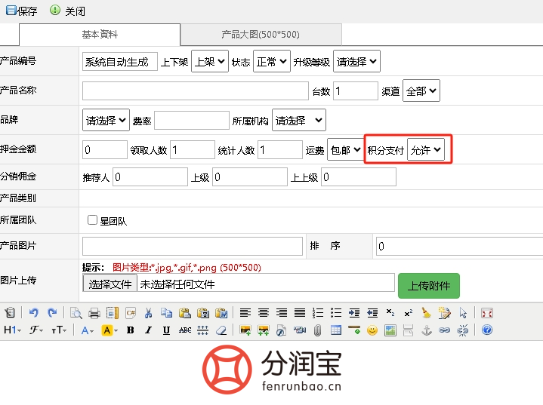Open the highlight background color picker
The width and height of the screenshot is (543, 405).
click(110, 330)
